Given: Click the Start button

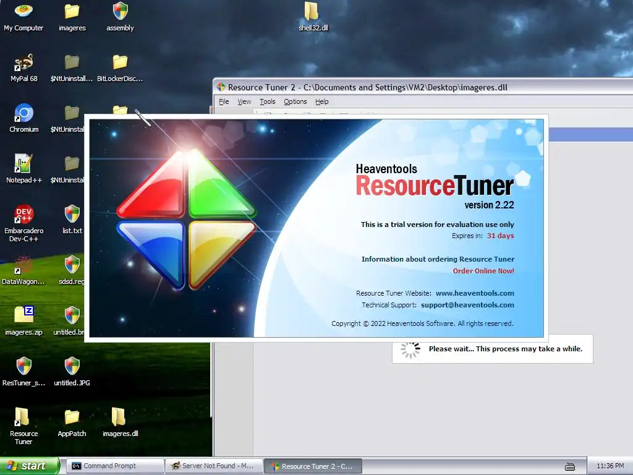Looking at the screenshot, I should click(30, 466).
